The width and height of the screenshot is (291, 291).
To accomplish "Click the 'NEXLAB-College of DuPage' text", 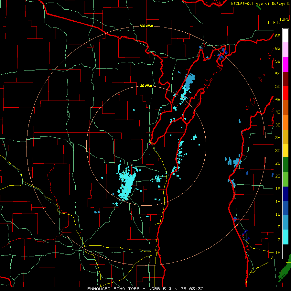I will coord(258,4).
